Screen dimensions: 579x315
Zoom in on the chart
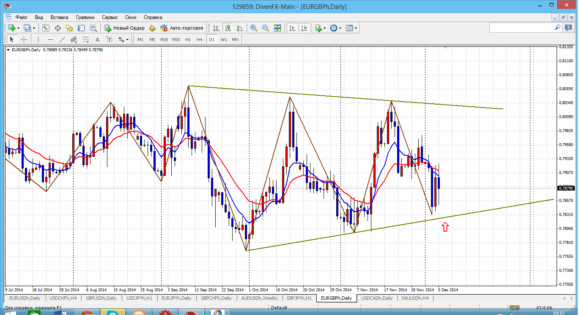click(254, 28)
